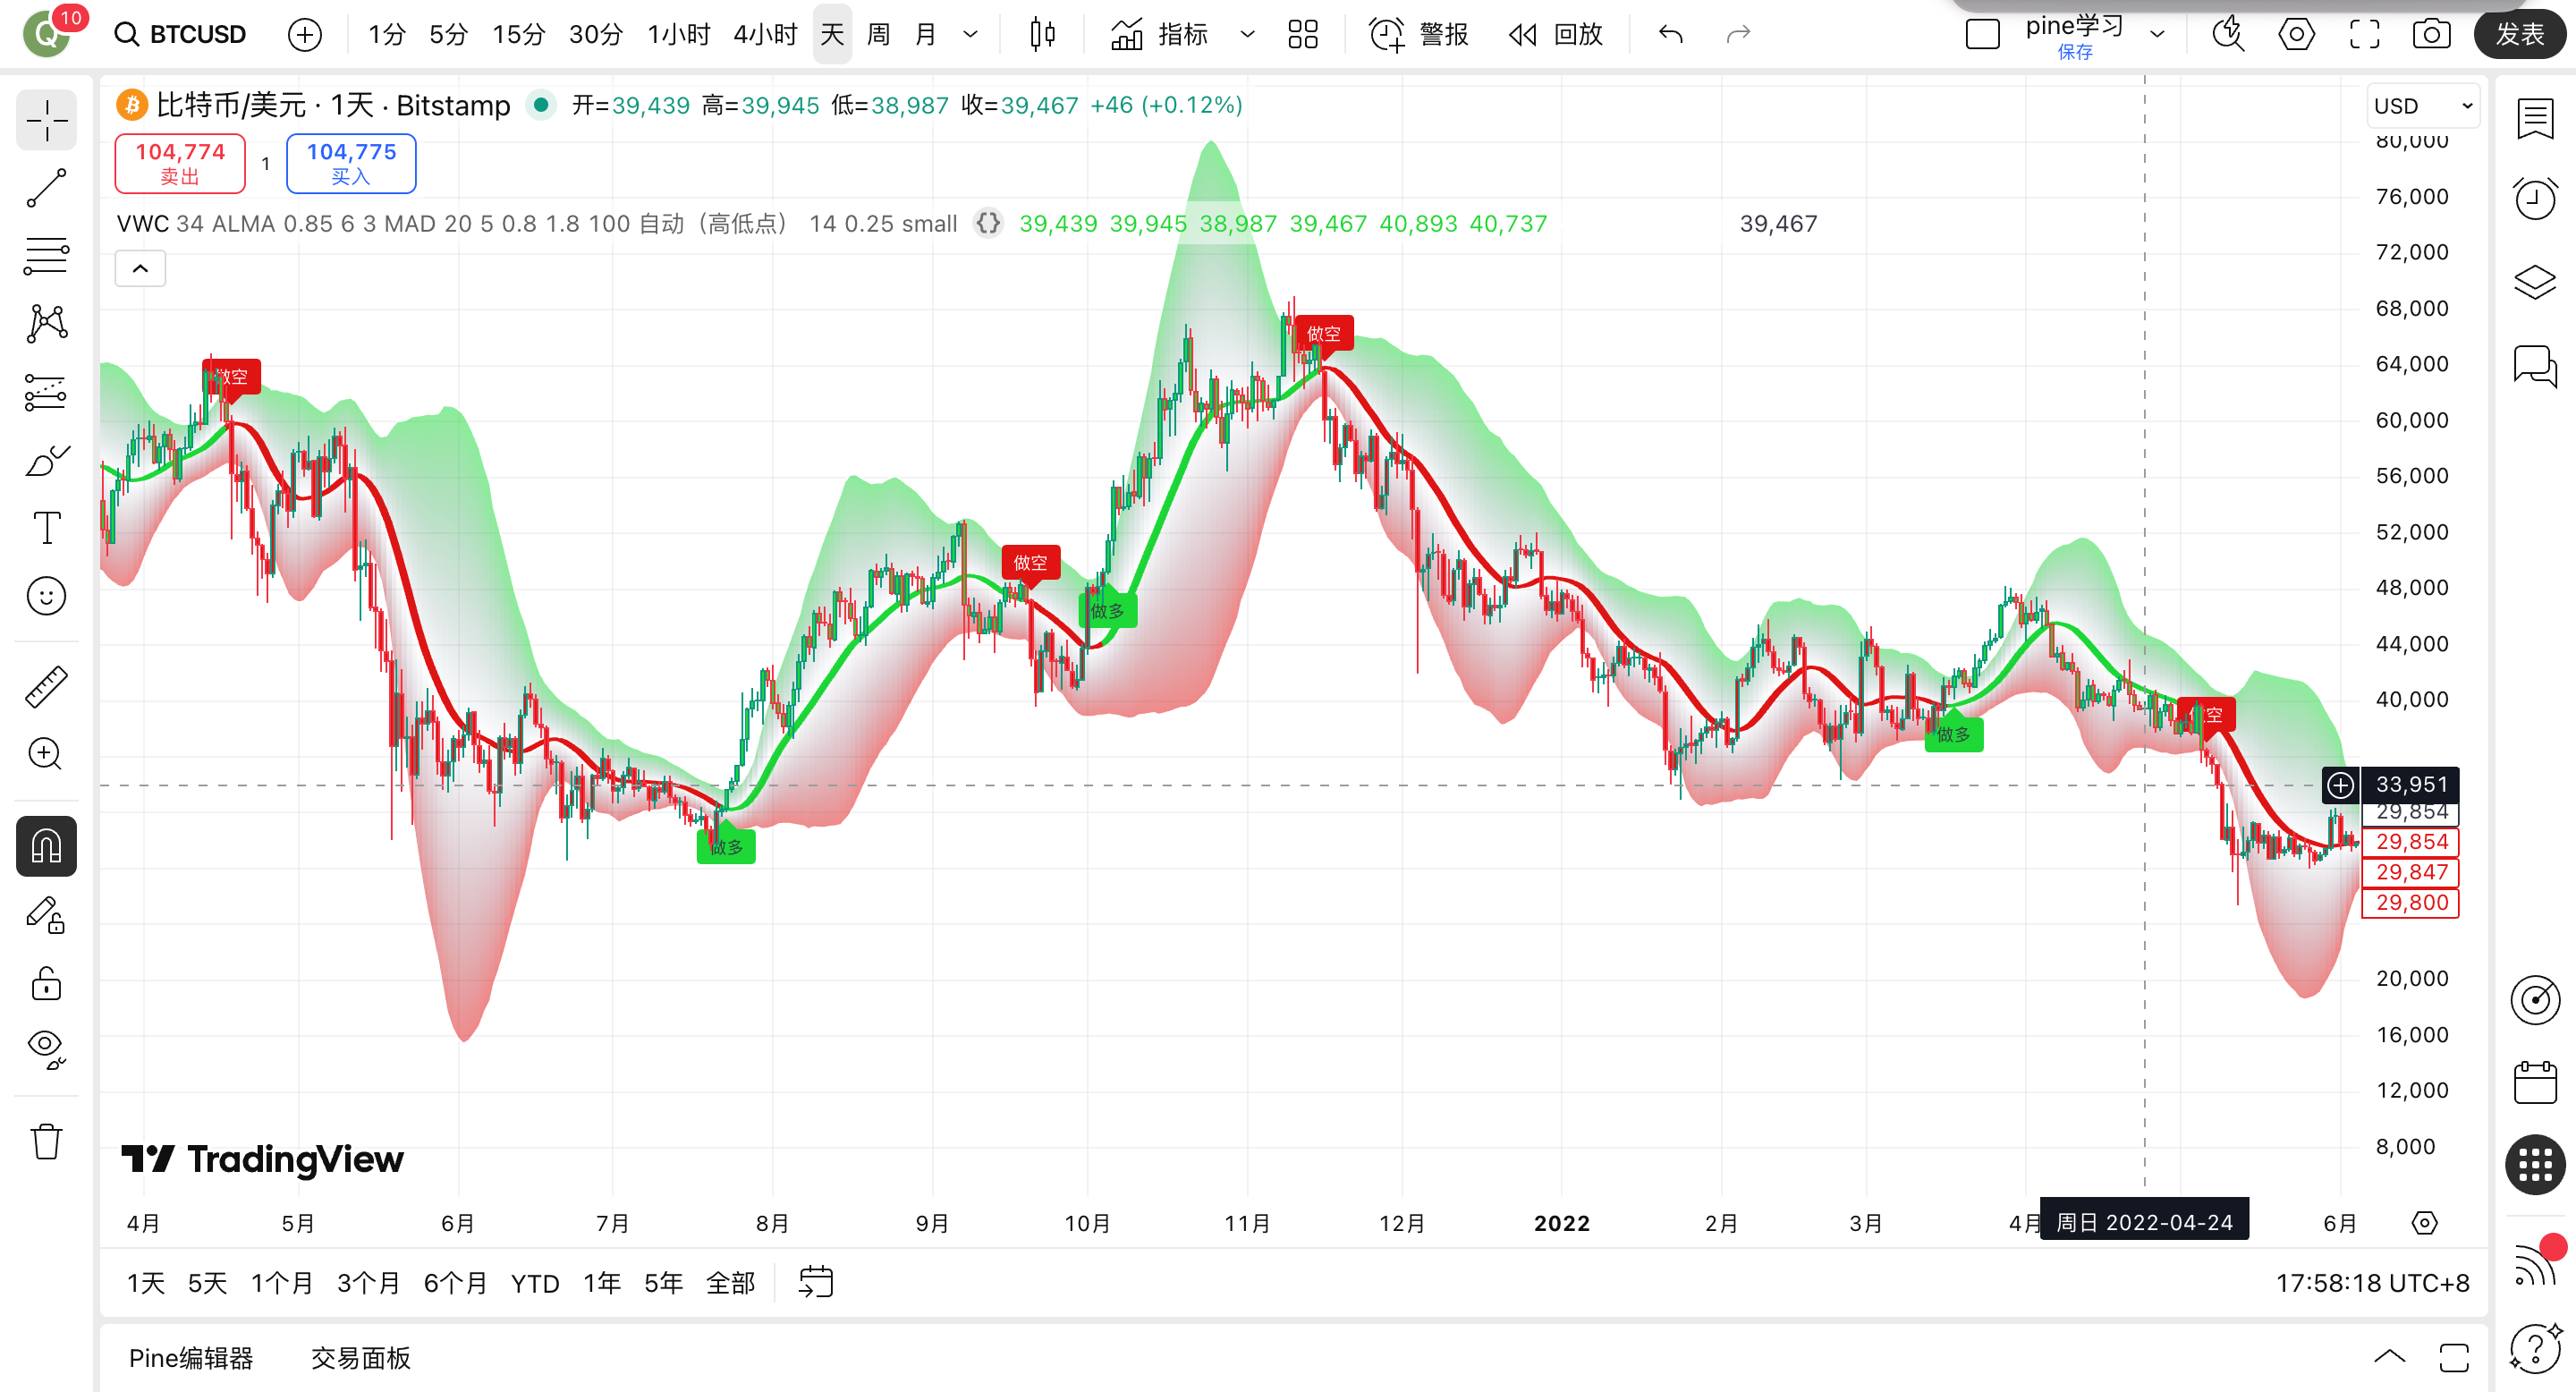Image resolution: width=2576 pixels, height=1392 pixels.
Task: Open the USD currency dropdown
Action: pos(2423,106)
